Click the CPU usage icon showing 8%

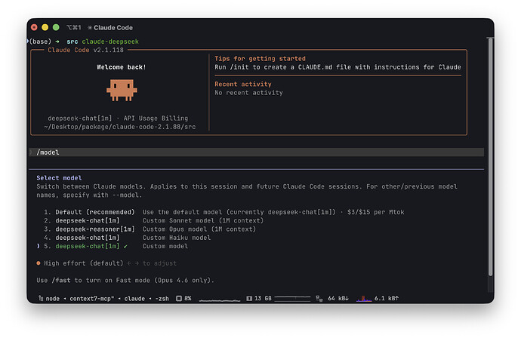[x=179, y=298]
